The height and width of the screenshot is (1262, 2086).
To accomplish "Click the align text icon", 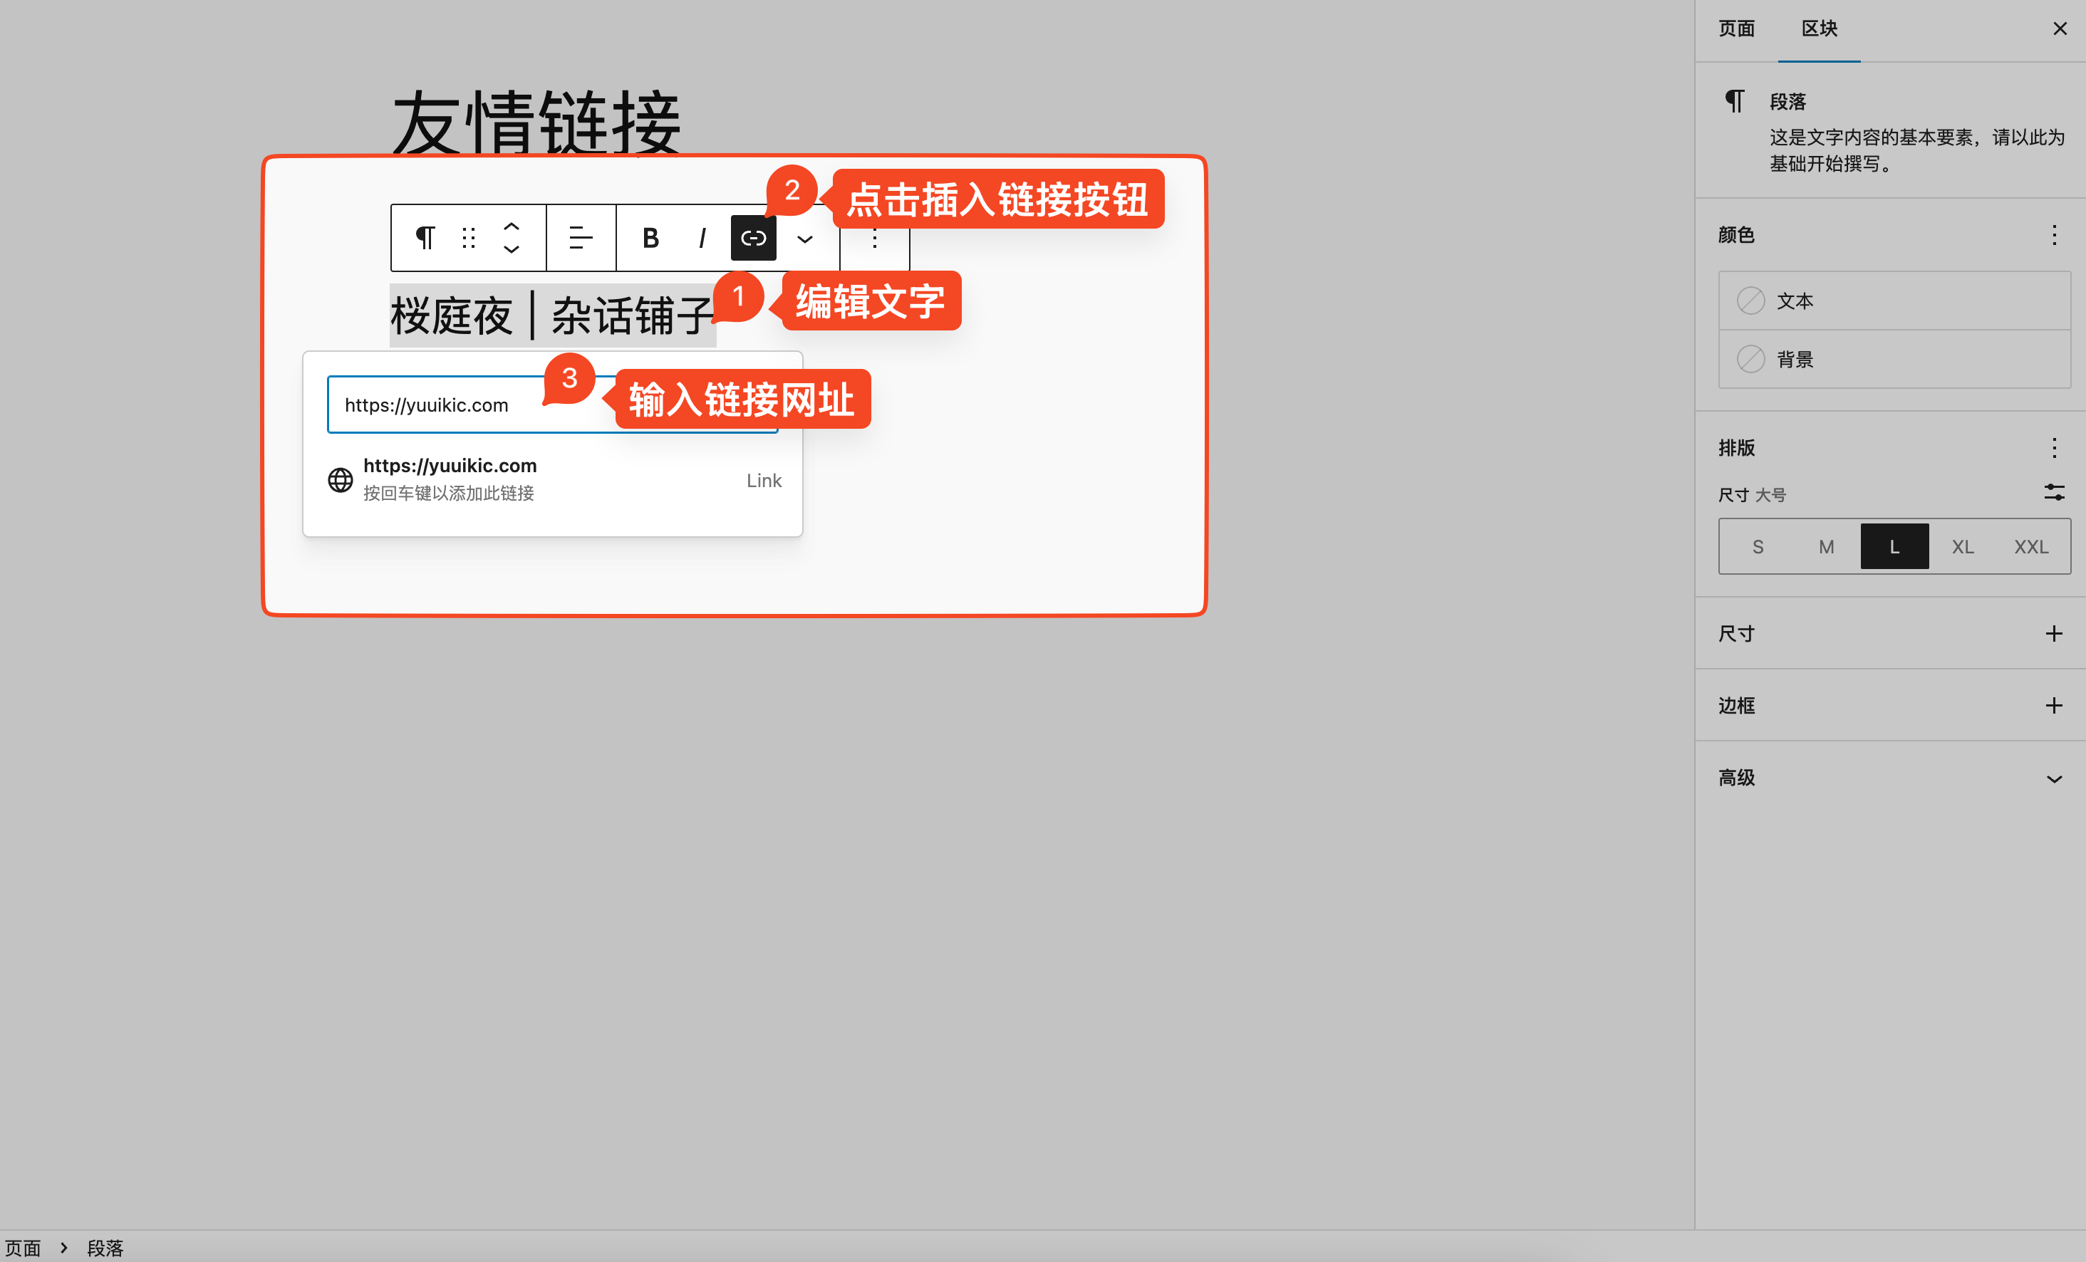I will click(581, 238).
